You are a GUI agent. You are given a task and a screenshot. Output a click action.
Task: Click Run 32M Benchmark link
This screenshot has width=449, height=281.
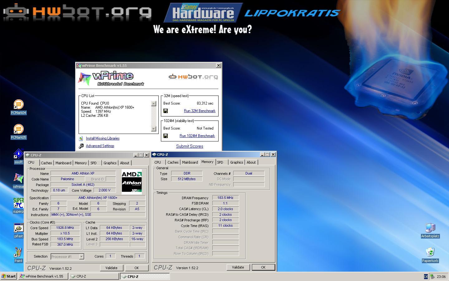click(200, 111)
